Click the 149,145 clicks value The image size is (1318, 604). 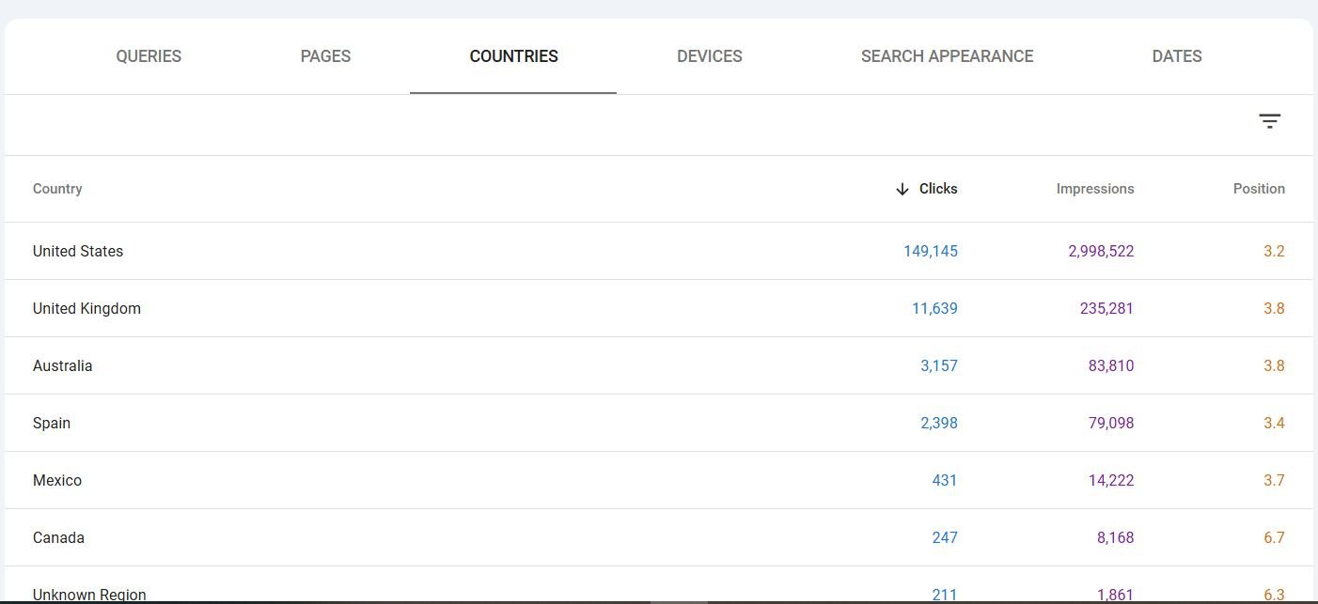tap(931, 251)
